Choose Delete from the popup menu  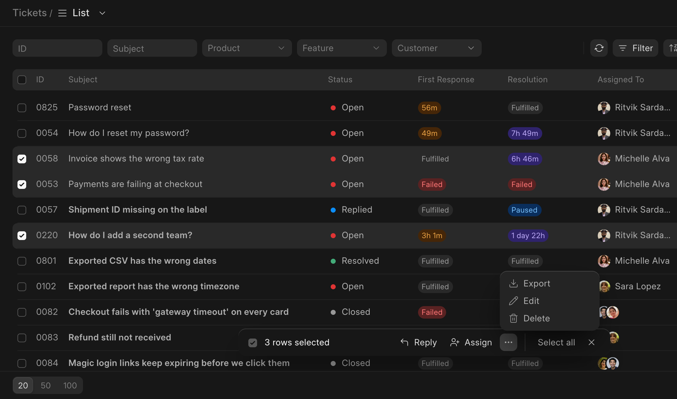(x=549, y=318)
